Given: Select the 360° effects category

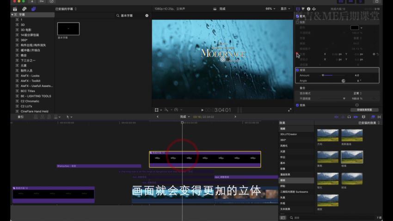Looking at the screenshot, I should coord(283,140).
